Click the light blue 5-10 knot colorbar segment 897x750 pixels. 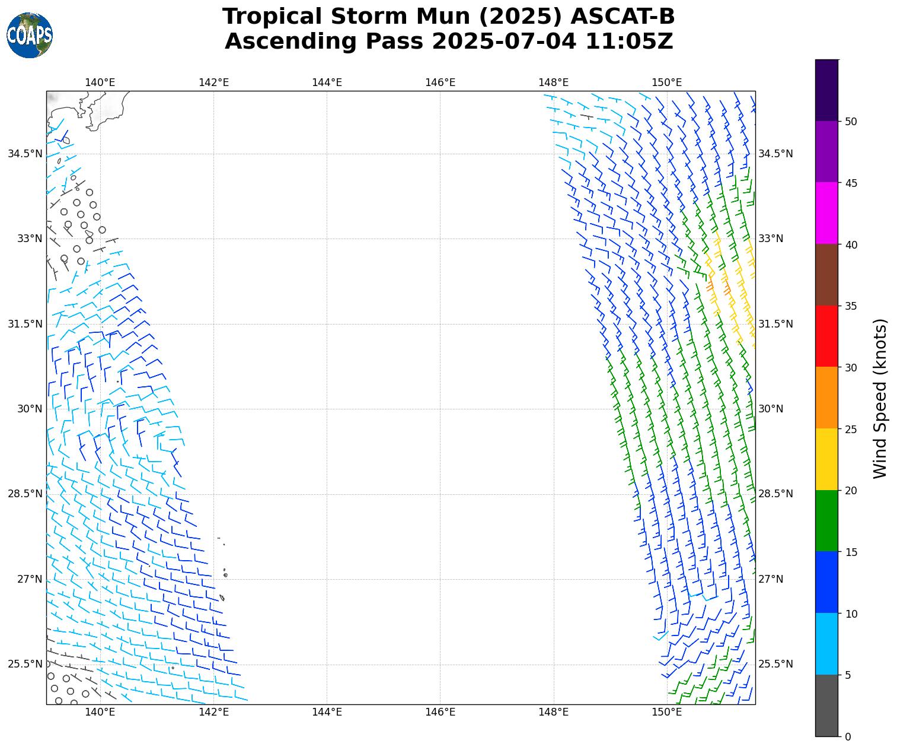pyautogui.click(x=826, y=643)
